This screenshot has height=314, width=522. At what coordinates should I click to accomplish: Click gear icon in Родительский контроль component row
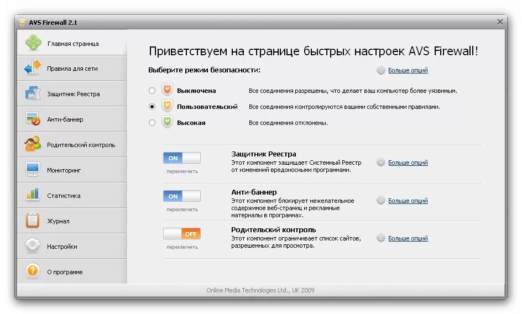[381, 238]
